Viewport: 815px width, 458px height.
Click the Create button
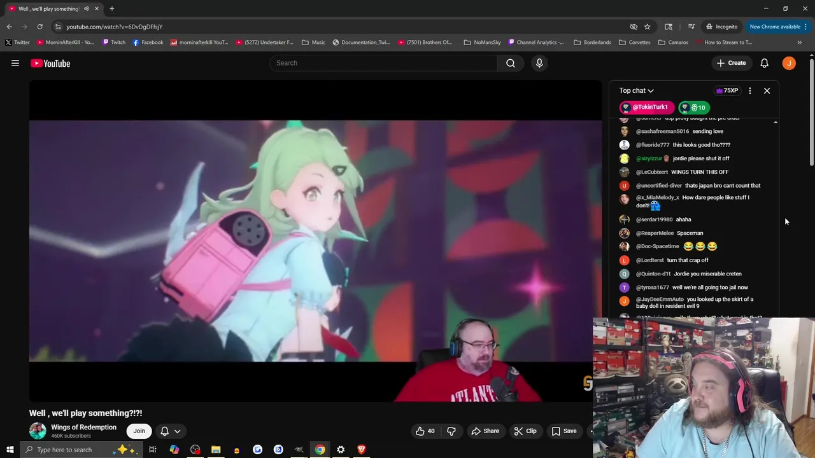tap(731, 63)
